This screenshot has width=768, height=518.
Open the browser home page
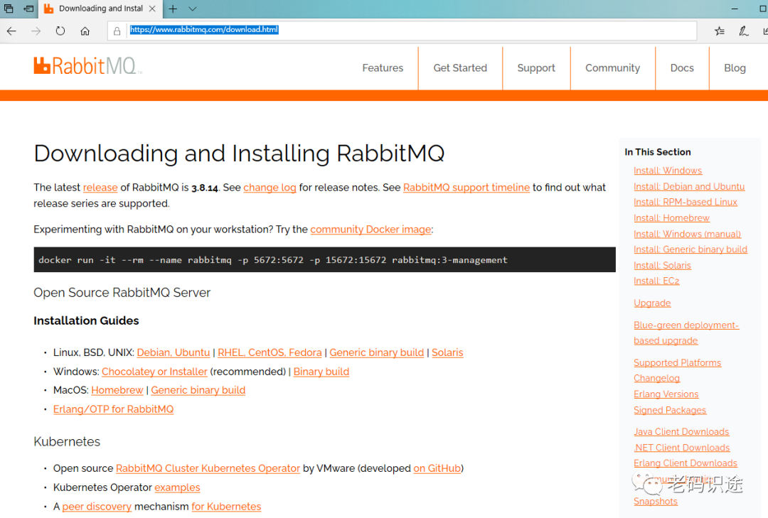click(85, 31)
